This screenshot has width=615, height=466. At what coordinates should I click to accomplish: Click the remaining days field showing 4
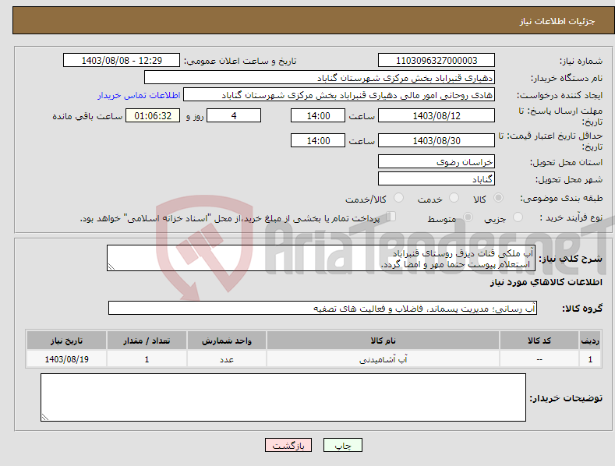(x=234, y=115)
